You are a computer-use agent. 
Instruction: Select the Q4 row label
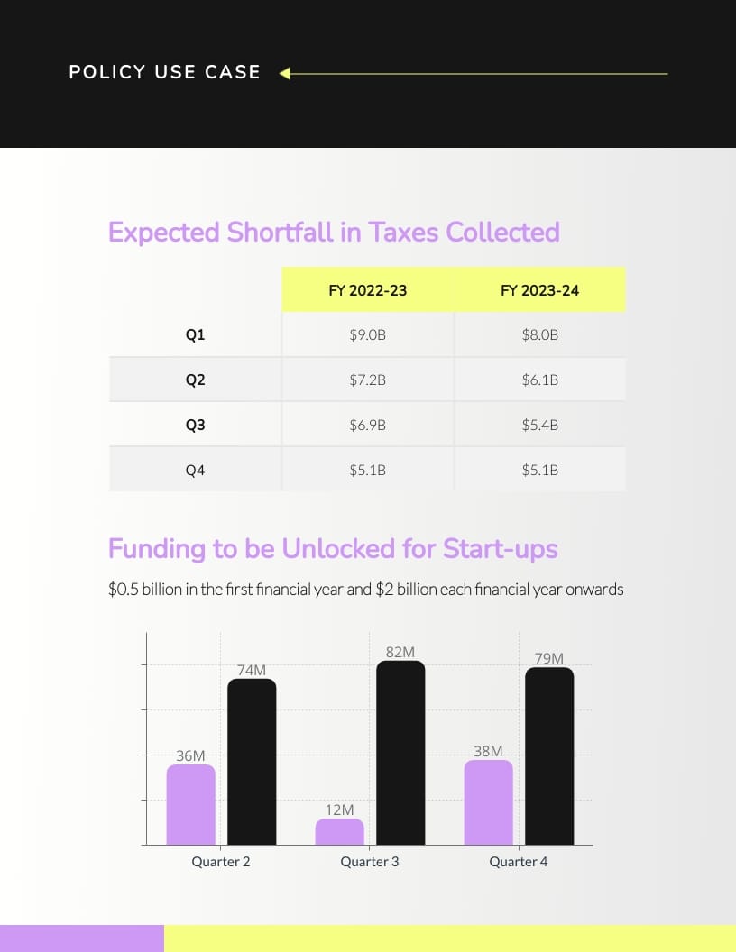[195, 470]
